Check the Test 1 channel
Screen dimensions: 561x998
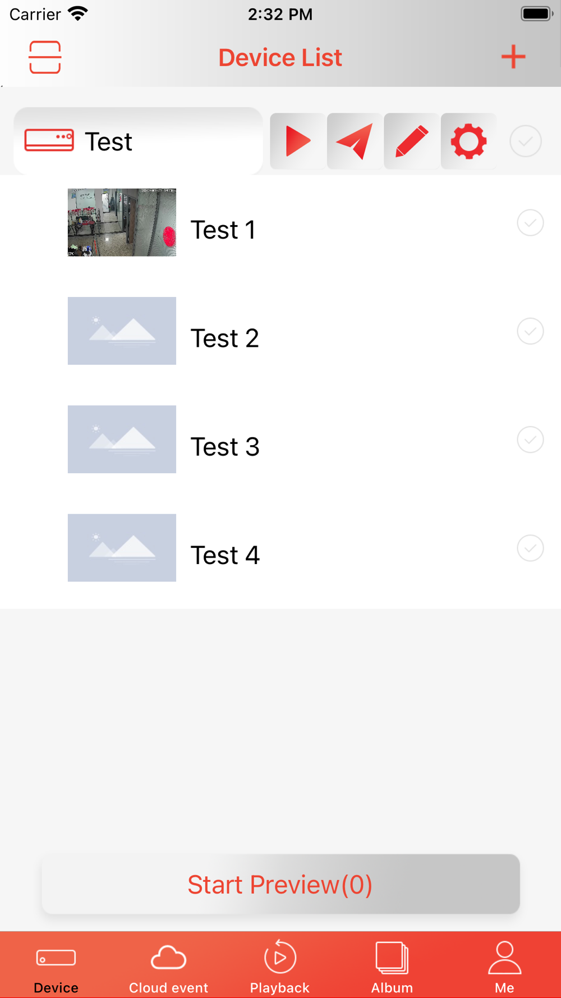(530, 223)
